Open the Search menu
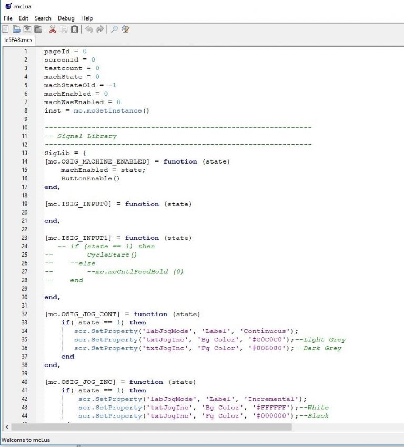 coord(43,18)
